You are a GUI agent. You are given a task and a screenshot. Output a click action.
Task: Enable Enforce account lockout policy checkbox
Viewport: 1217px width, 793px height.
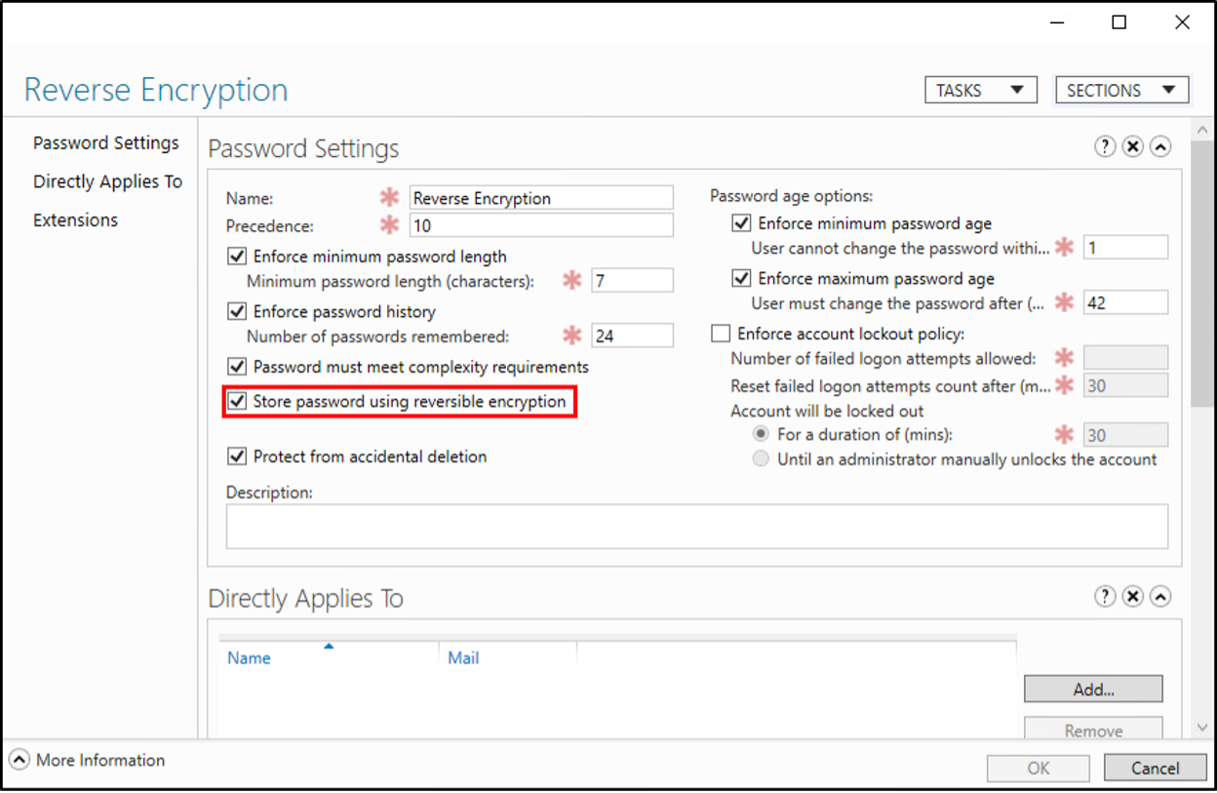tap(721, 334)
